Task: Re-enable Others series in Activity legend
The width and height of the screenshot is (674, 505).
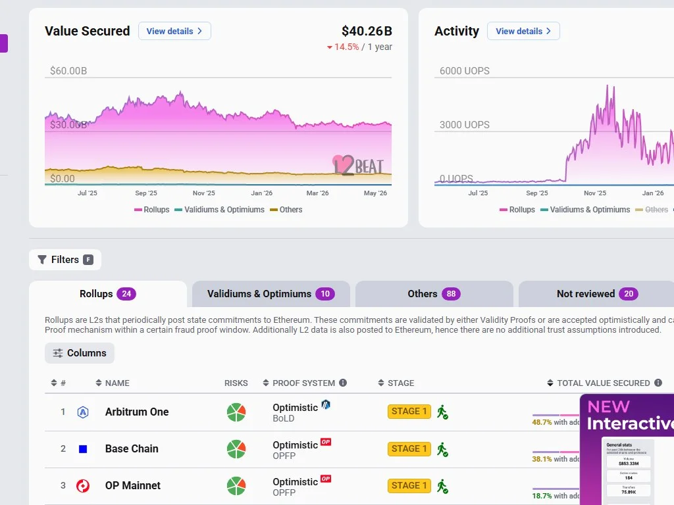Action: click(652, 210)
